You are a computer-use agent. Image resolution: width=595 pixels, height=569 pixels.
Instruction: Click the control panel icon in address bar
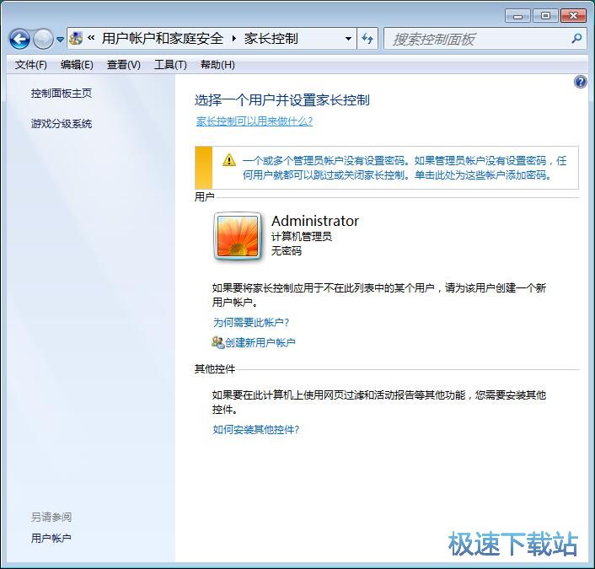pos(77,38)
